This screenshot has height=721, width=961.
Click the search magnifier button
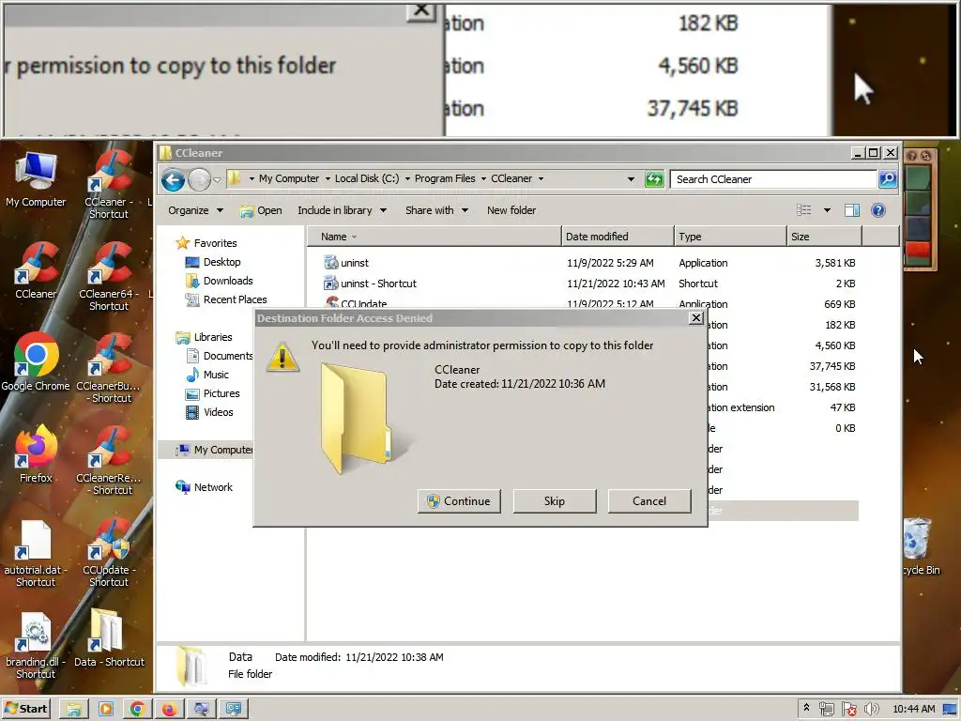(x=888, y=179)
